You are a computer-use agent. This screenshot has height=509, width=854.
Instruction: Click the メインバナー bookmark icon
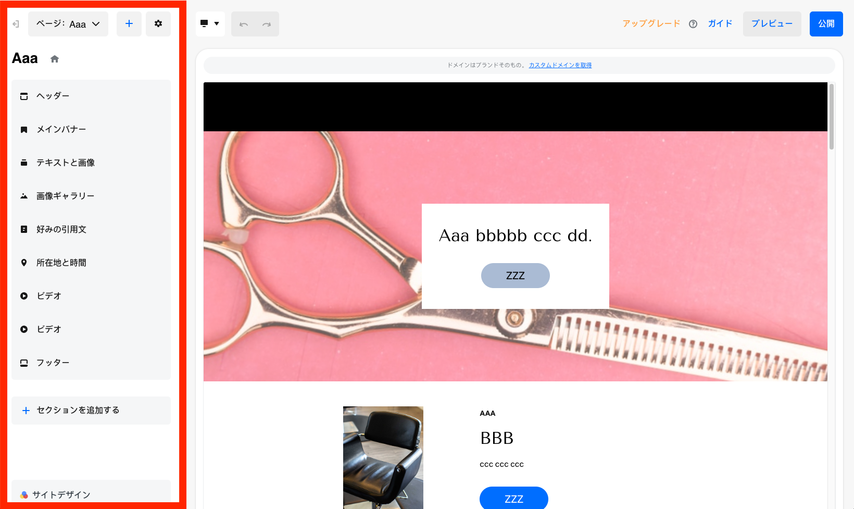[x=24, y=130]
